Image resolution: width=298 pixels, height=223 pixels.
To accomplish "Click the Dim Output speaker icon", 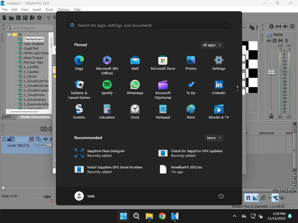I will [285, 26].
